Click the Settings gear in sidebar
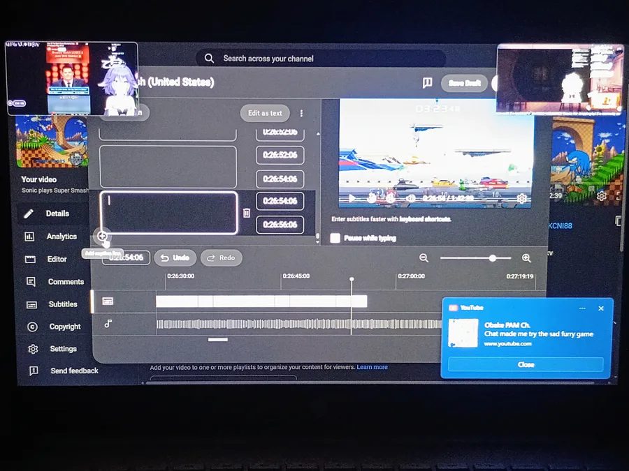629x471 pixels. [x=33, y=349]
